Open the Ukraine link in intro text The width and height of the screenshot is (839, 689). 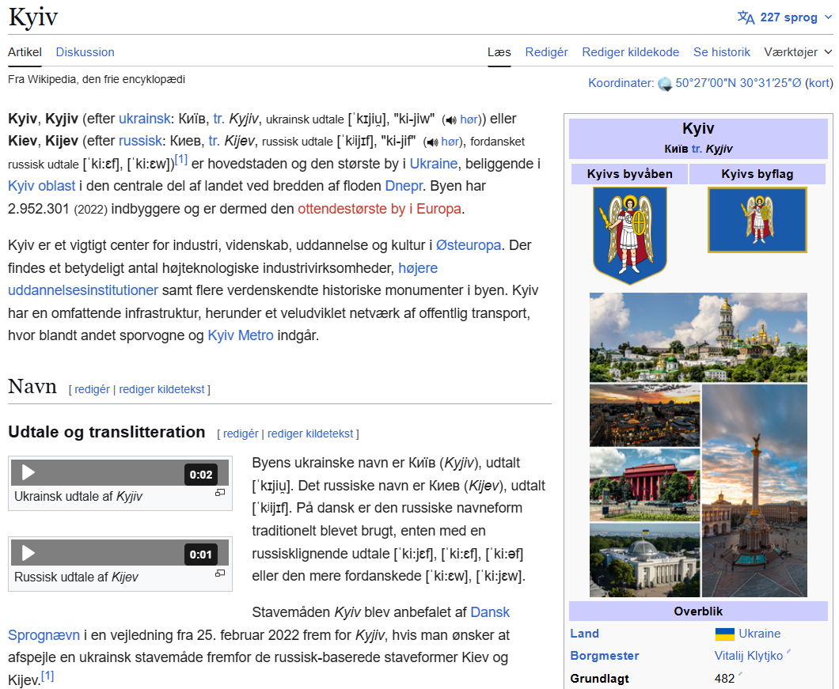(434, 164)
